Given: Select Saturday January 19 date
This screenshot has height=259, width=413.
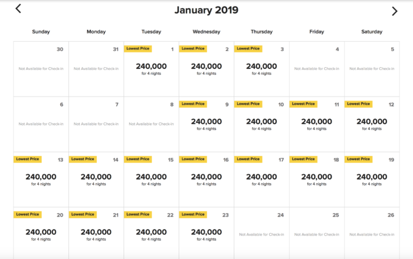Looking at the screenshot, I should coord(372,179).
